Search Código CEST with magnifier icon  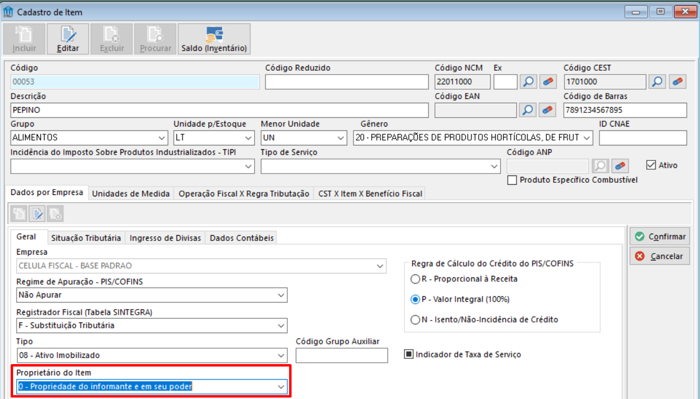[x=657, y=82]
